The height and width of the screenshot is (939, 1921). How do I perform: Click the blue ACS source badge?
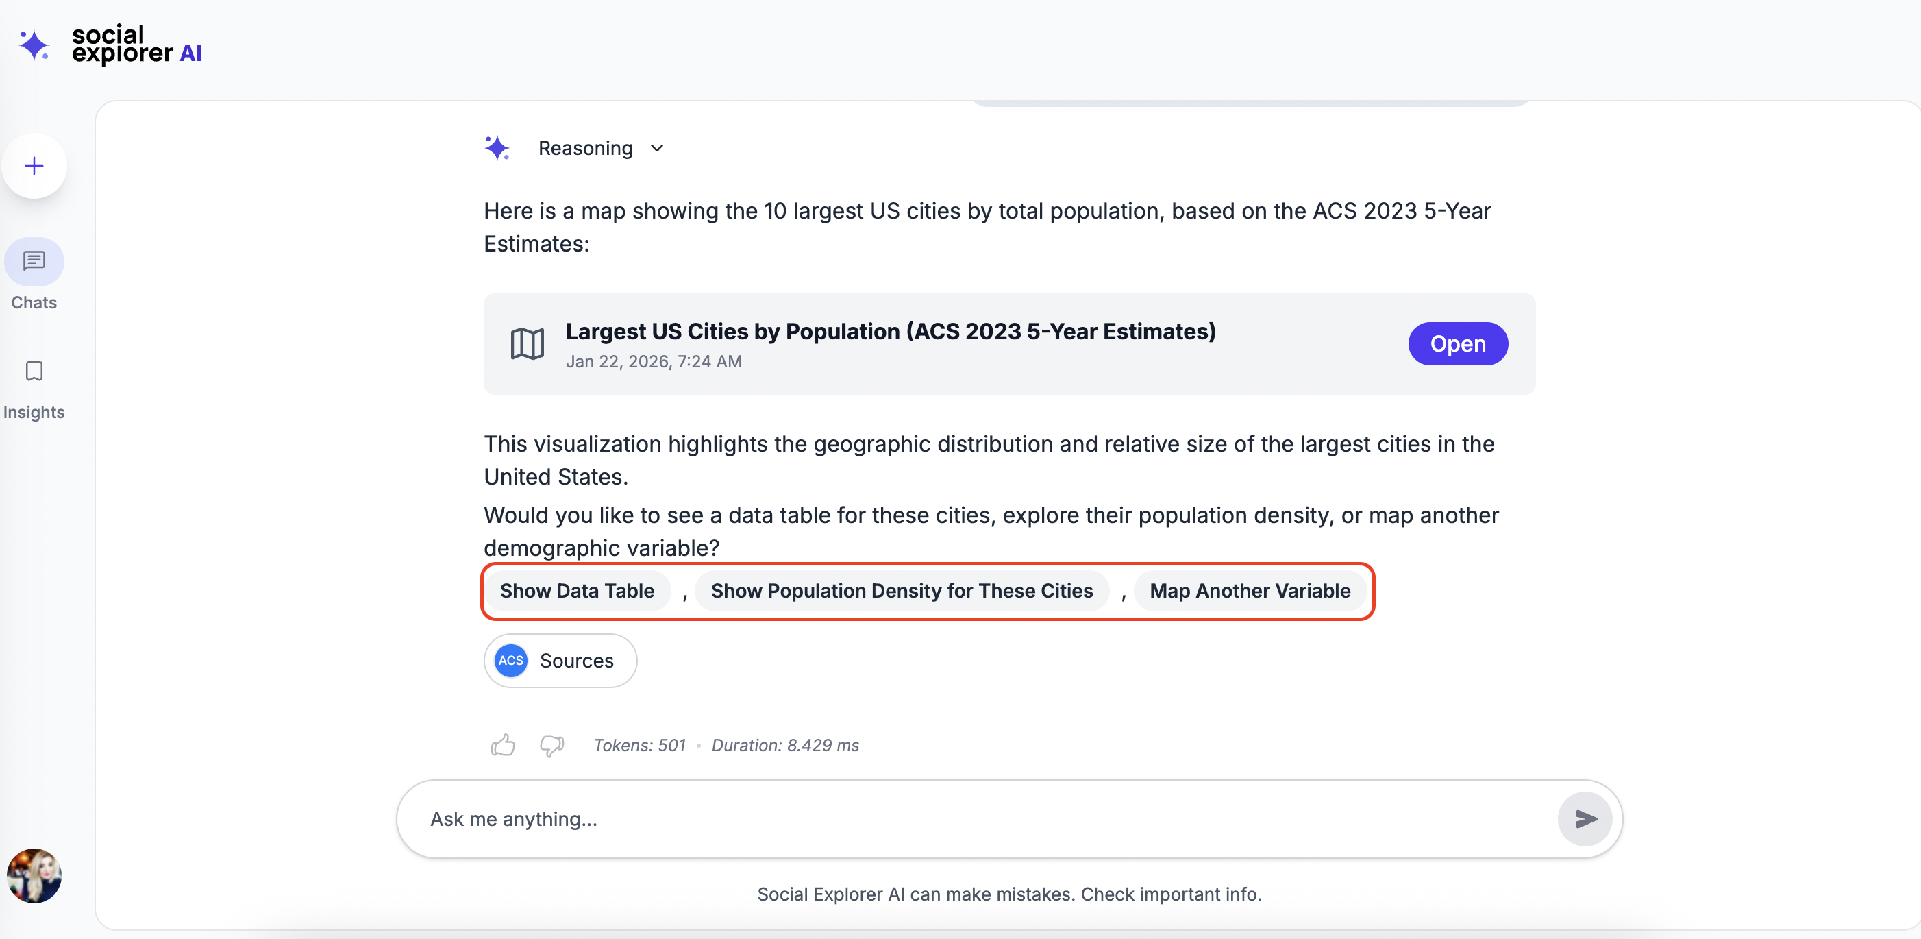click(511, 660)
